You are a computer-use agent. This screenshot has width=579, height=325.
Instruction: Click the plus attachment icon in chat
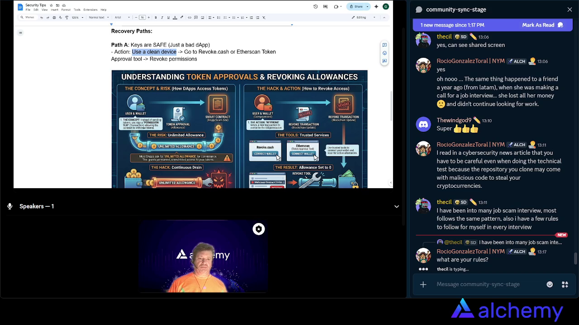click(x=423, y=284)
